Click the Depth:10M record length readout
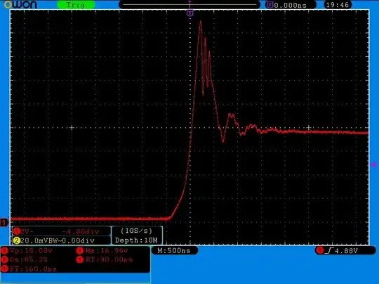379x284 pixels. (137, 241)
